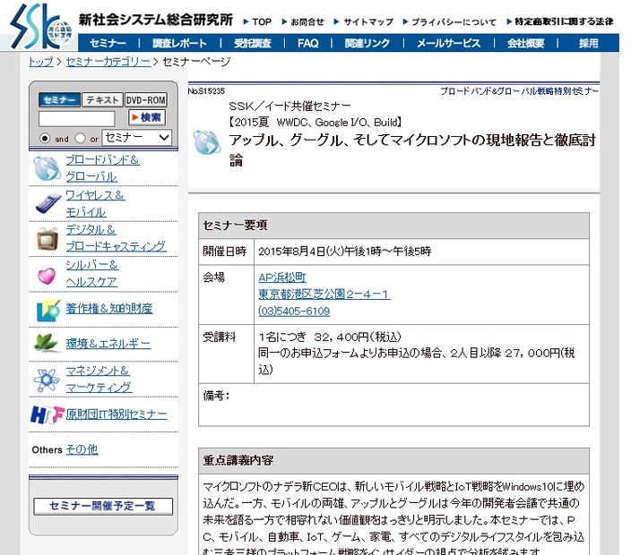Click the セミナー開催予定一覧 button
Viewport: 631px width, 555px height.
103,506
